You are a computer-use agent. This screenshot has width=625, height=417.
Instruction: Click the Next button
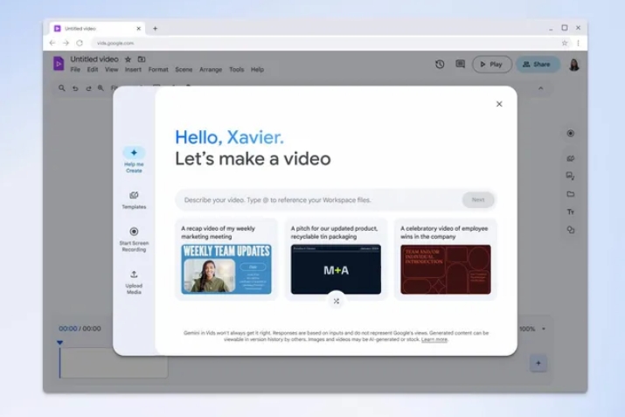pyautogui.click(x=478, y=199)
